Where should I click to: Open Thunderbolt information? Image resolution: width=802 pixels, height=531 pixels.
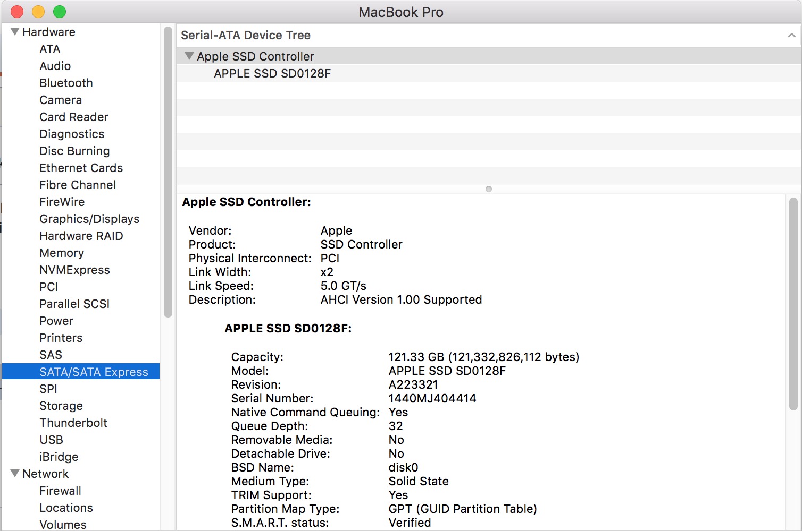pyautogui.click(x=73, y=423)
